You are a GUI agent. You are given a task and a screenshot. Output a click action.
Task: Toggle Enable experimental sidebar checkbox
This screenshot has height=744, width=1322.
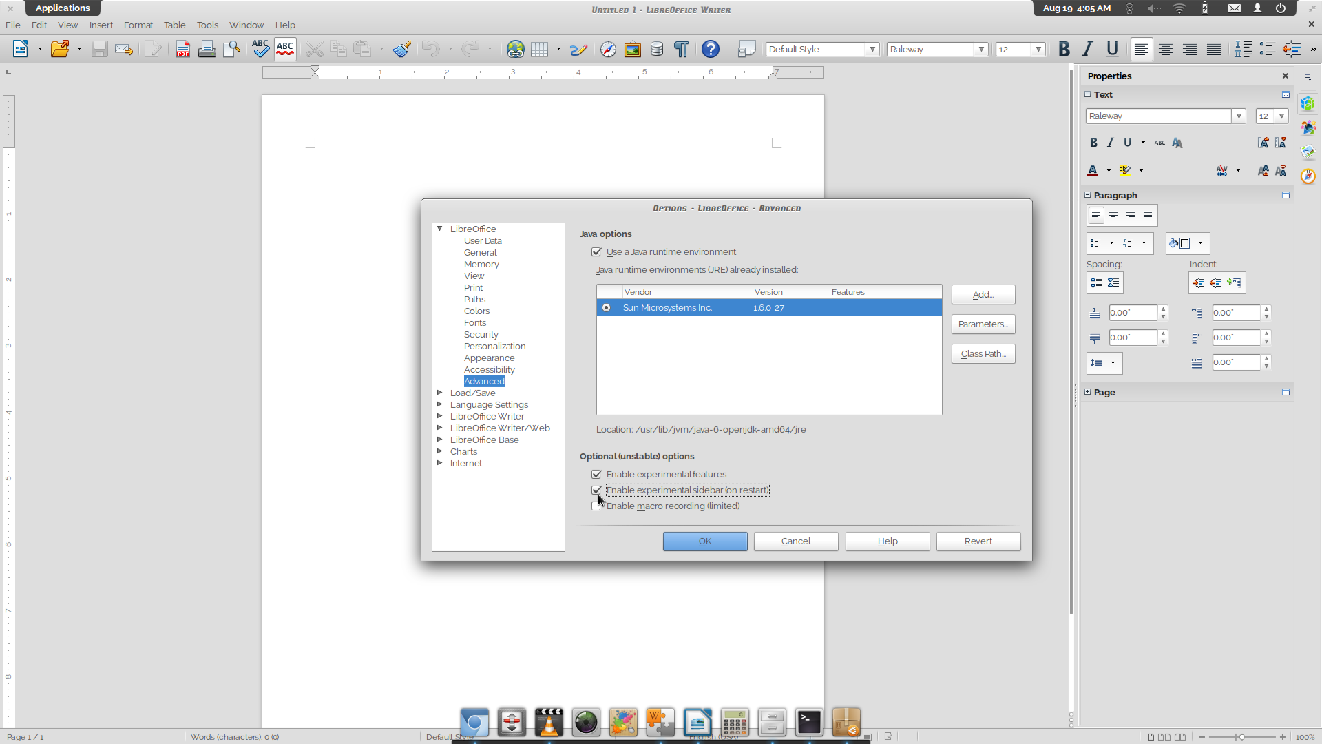[x=596, y=490]
